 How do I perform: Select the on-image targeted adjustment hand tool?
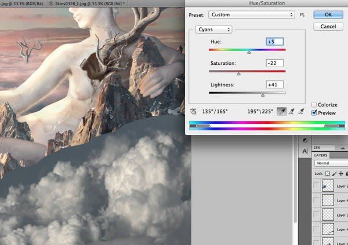[x=193, y=111]
